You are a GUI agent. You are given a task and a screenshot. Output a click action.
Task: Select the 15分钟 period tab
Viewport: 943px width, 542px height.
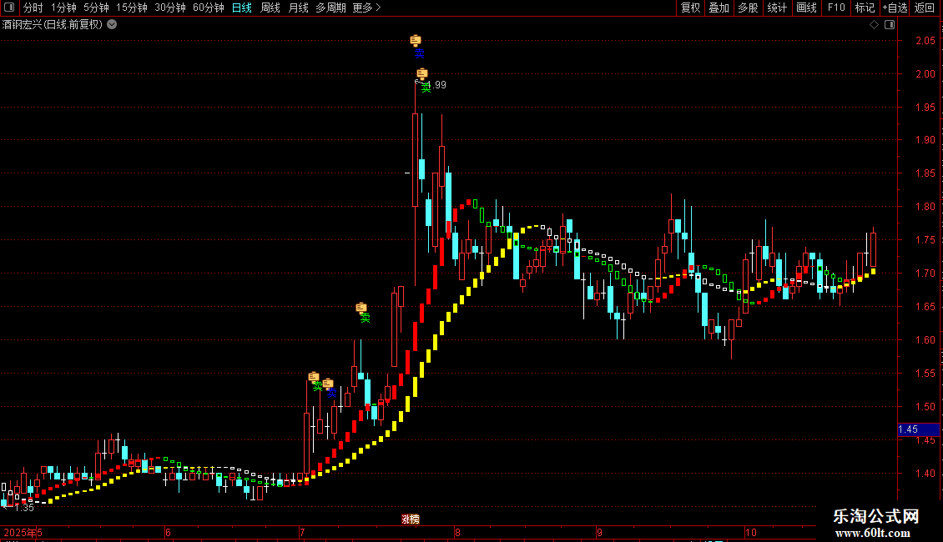coord(131,8)
